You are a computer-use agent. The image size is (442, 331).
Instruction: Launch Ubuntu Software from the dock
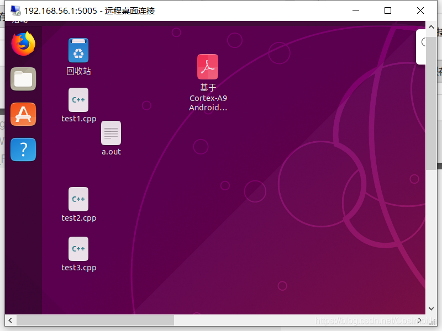click(23, 114)
